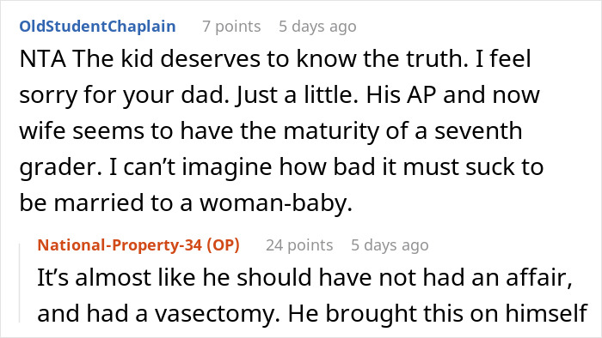Click the phrase 'He brought this on himself'
Image resolution: width=602 pixels, height=338 pixels.
438,313
